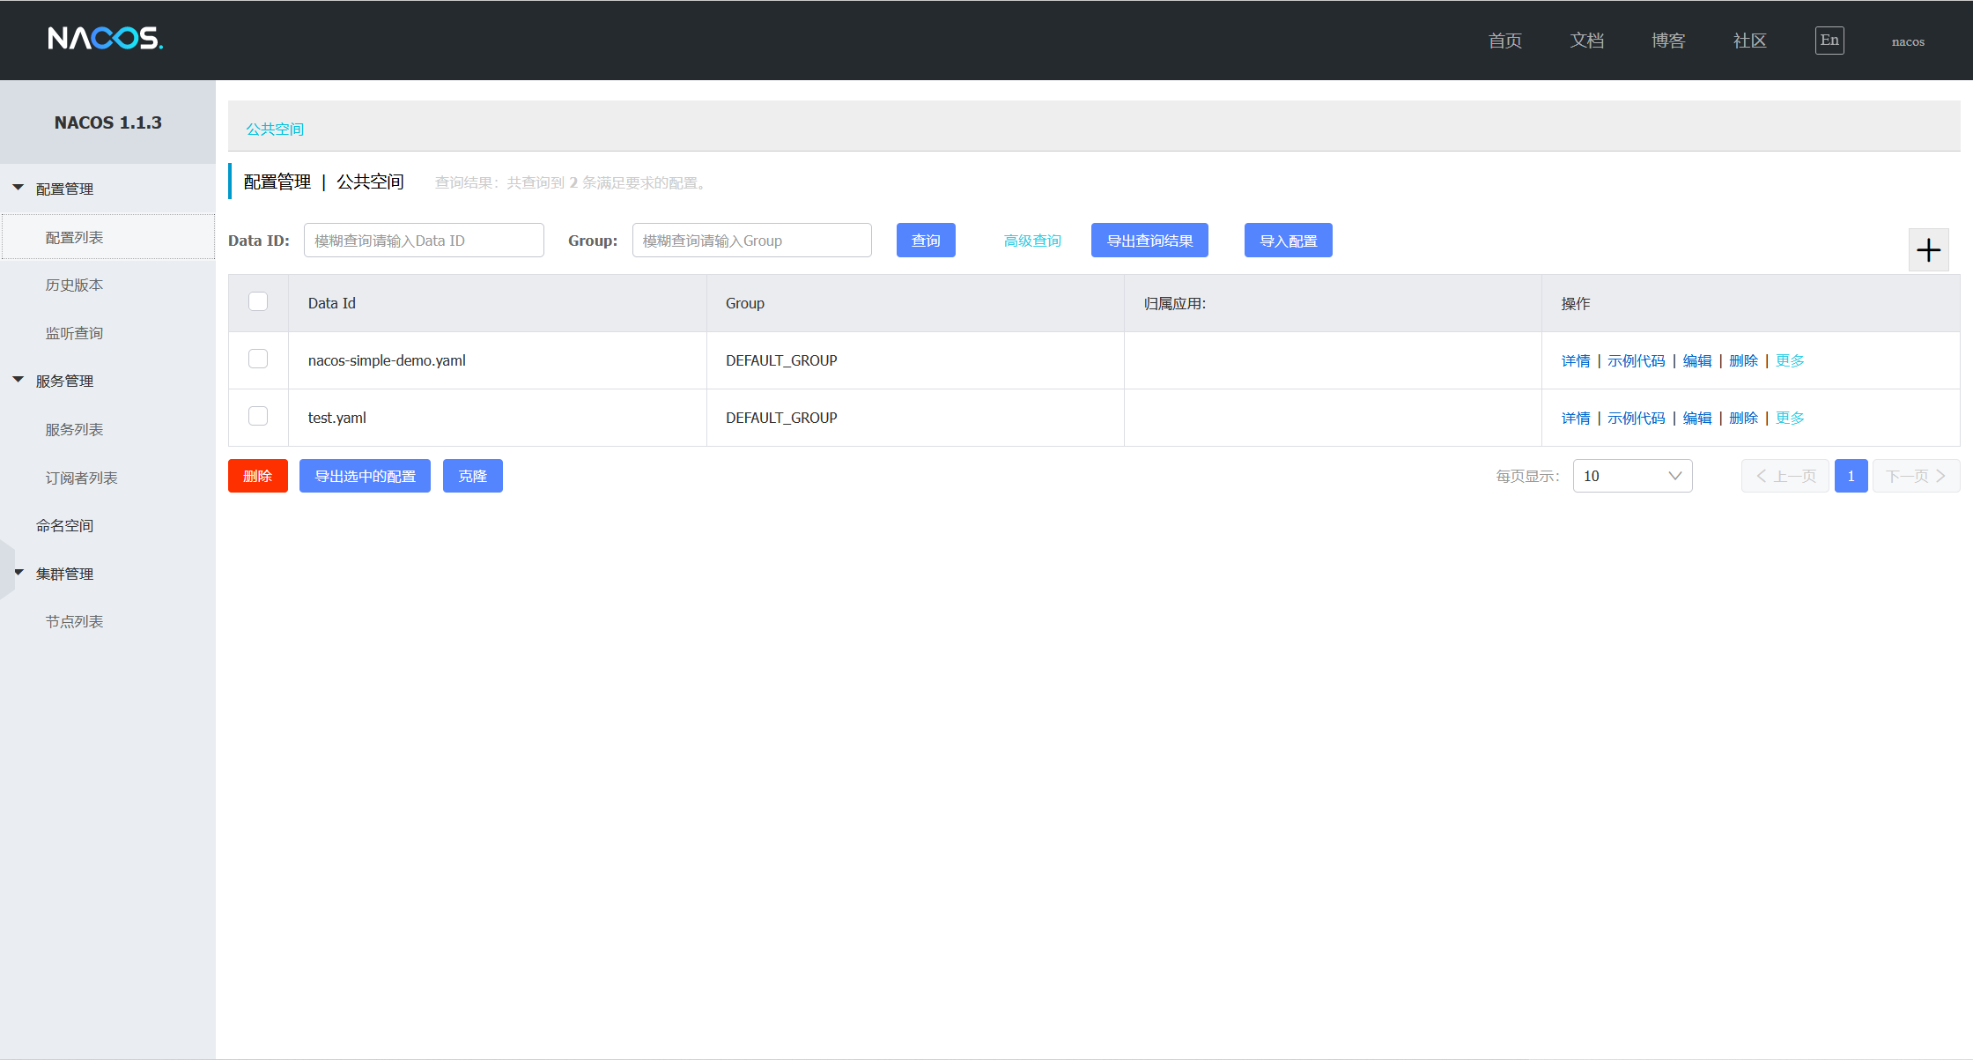Toggle the select-all checkbox in table header
The height and width of the screenshot is (1060, 1973).
258,302
